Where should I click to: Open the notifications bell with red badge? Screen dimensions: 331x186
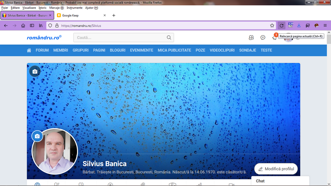[x=274, y=38]
